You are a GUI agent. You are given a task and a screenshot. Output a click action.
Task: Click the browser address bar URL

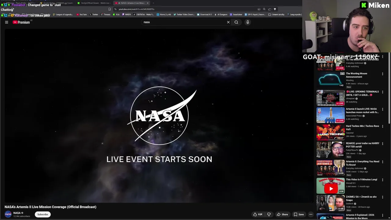click(x=137, y=9)
